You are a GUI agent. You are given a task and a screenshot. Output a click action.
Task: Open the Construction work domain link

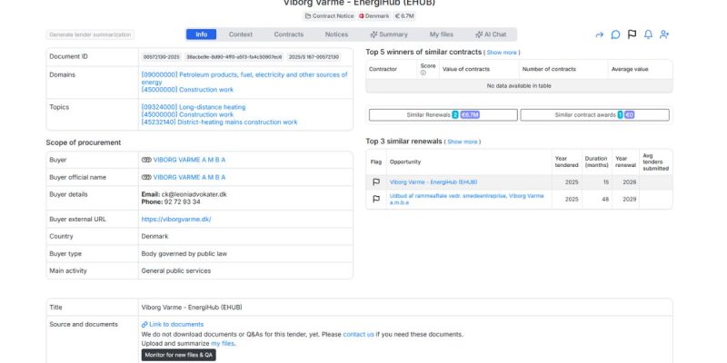(187, 90)
